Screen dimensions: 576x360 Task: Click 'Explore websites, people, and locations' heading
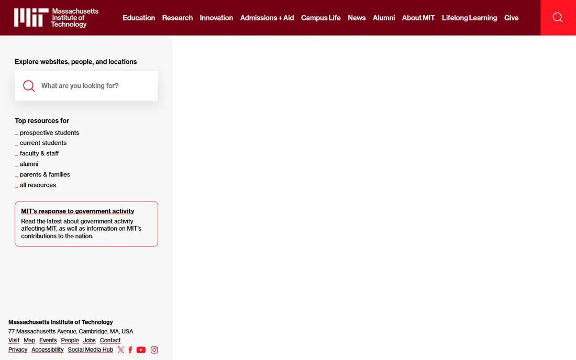[76, 62]
